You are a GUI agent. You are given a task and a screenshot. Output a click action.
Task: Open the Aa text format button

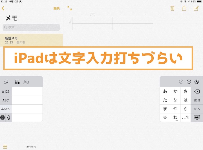tap(26, 82)
